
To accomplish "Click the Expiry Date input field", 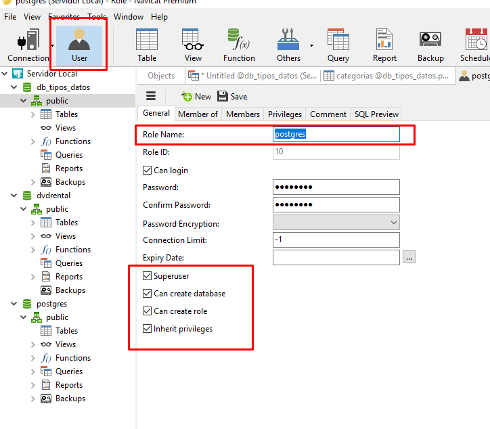I will pyautogui.click(x=336, y=257).
